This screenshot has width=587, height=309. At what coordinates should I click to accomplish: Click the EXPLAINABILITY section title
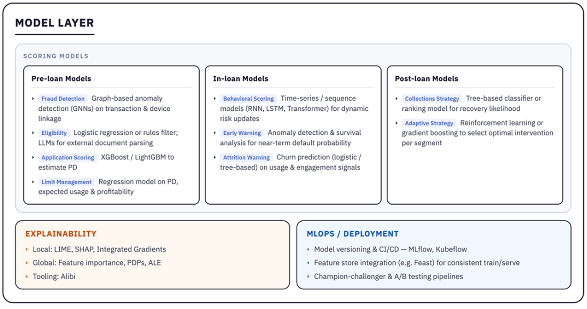tap(61, 233)
